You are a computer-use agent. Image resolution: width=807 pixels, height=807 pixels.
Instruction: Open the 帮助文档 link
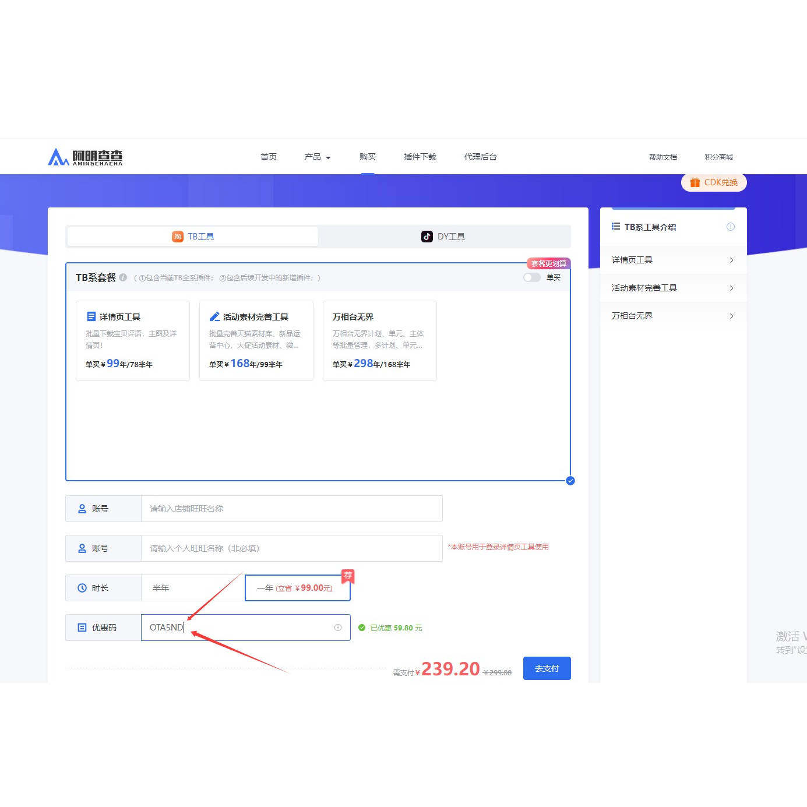click(x=663, y=157)
